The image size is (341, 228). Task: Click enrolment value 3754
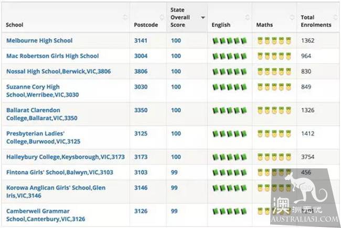(x=308, y=157)
